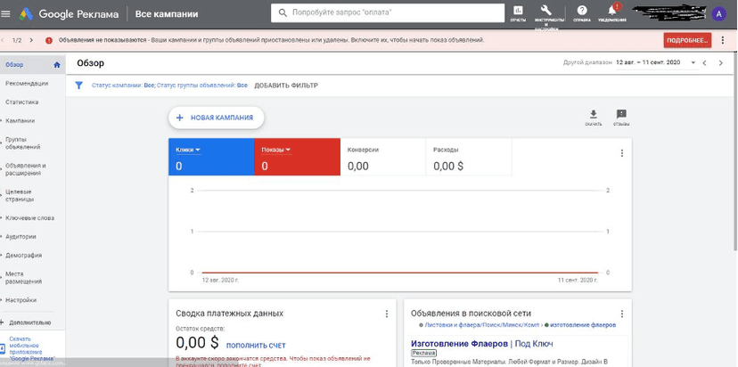Open Рекомендации in sidebar
The image size is (738, 367).
click(x=27, y=83)
